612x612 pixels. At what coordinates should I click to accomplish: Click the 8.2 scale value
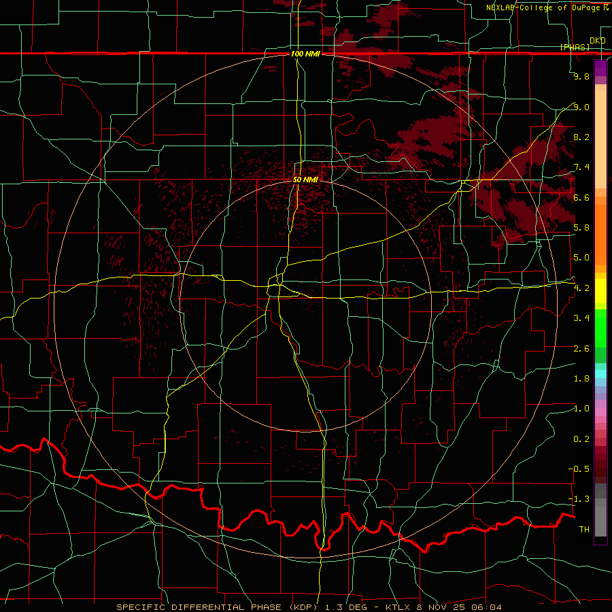581,137
